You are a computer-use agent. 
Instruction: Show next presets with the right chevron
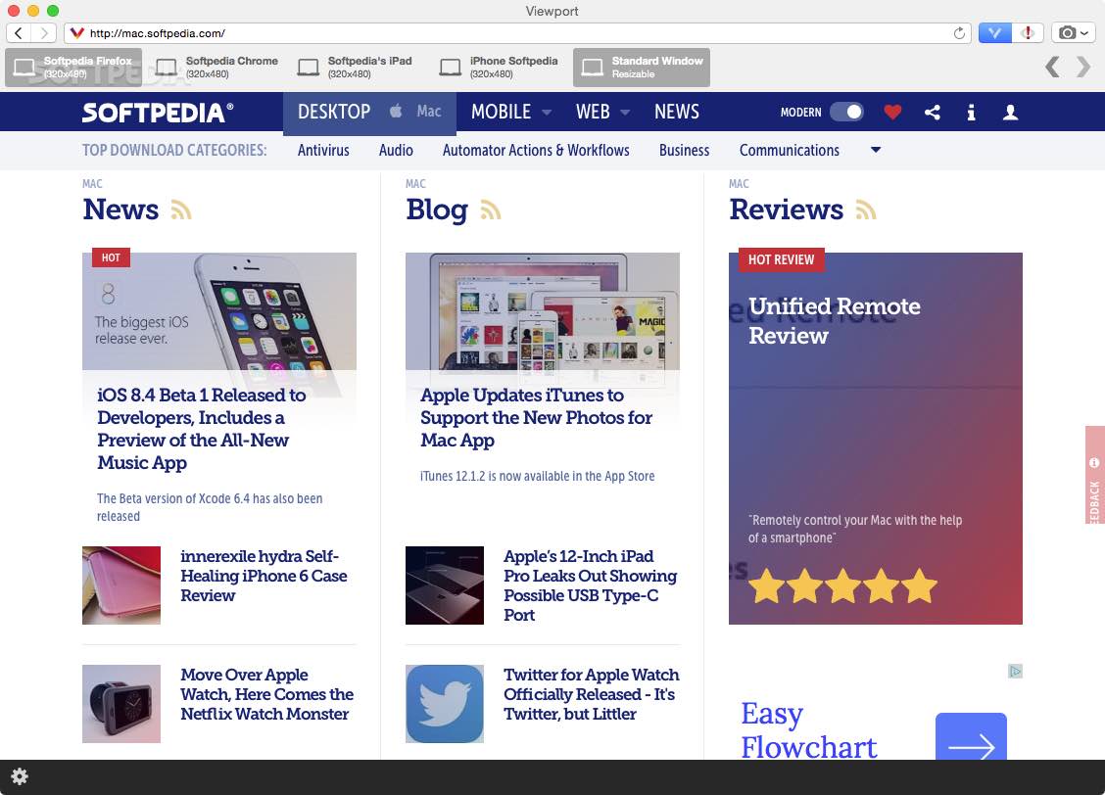click(1083, 68)
